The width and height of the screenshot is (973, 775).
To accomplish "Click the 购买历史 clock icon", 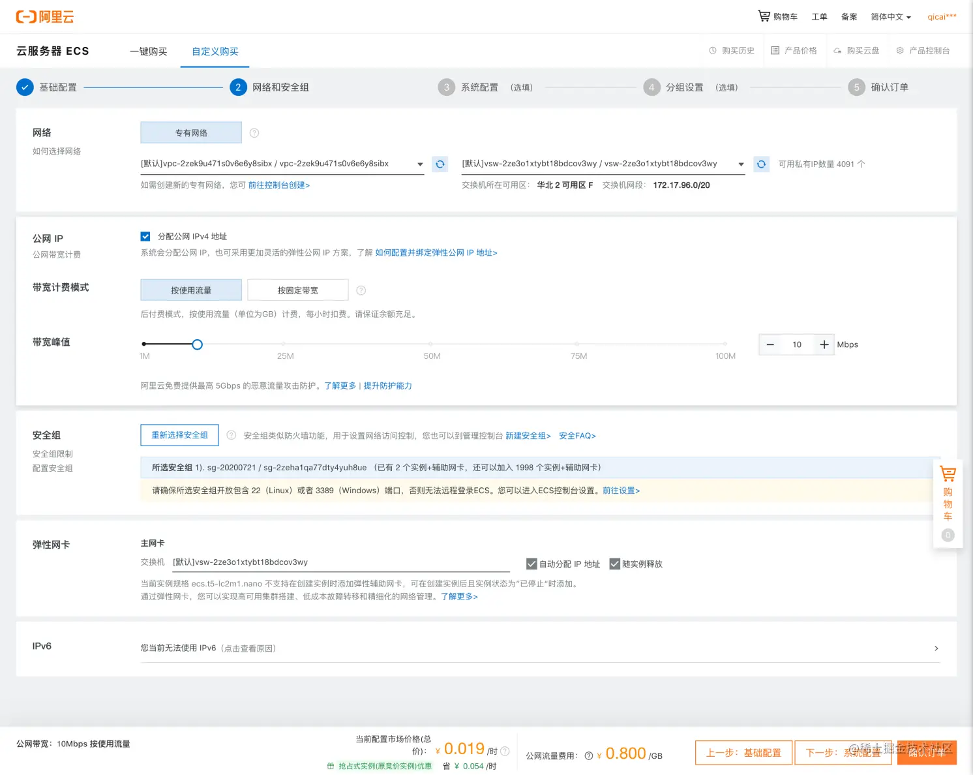I will pos(713,50).
